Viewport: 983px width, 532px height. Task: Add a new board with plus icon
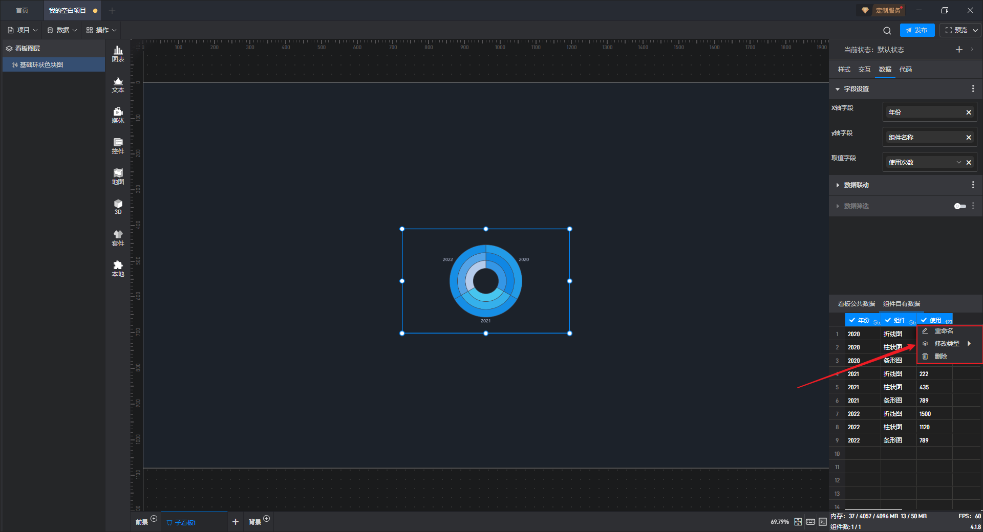point(236,522)
